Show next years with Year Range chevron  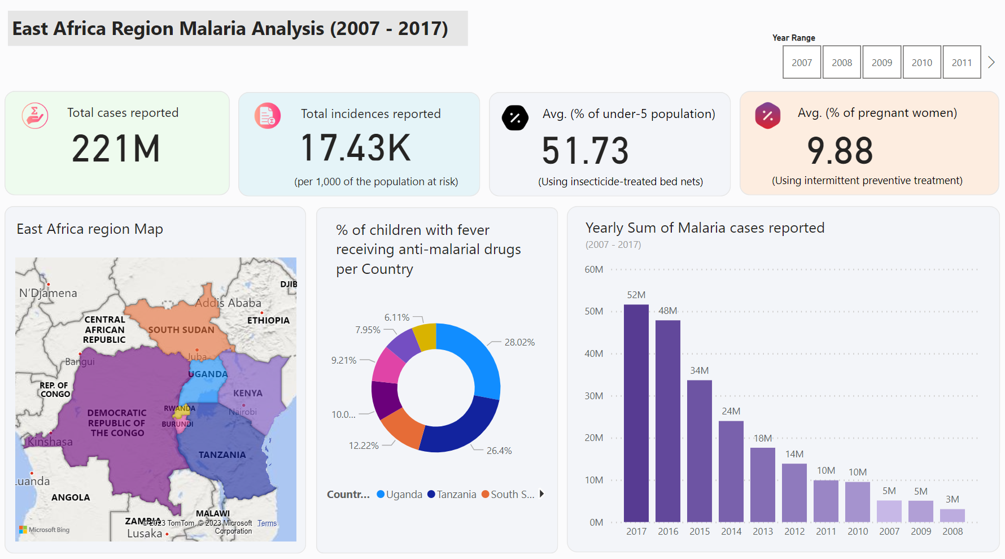pyautogui.click(x=991, y=62)
